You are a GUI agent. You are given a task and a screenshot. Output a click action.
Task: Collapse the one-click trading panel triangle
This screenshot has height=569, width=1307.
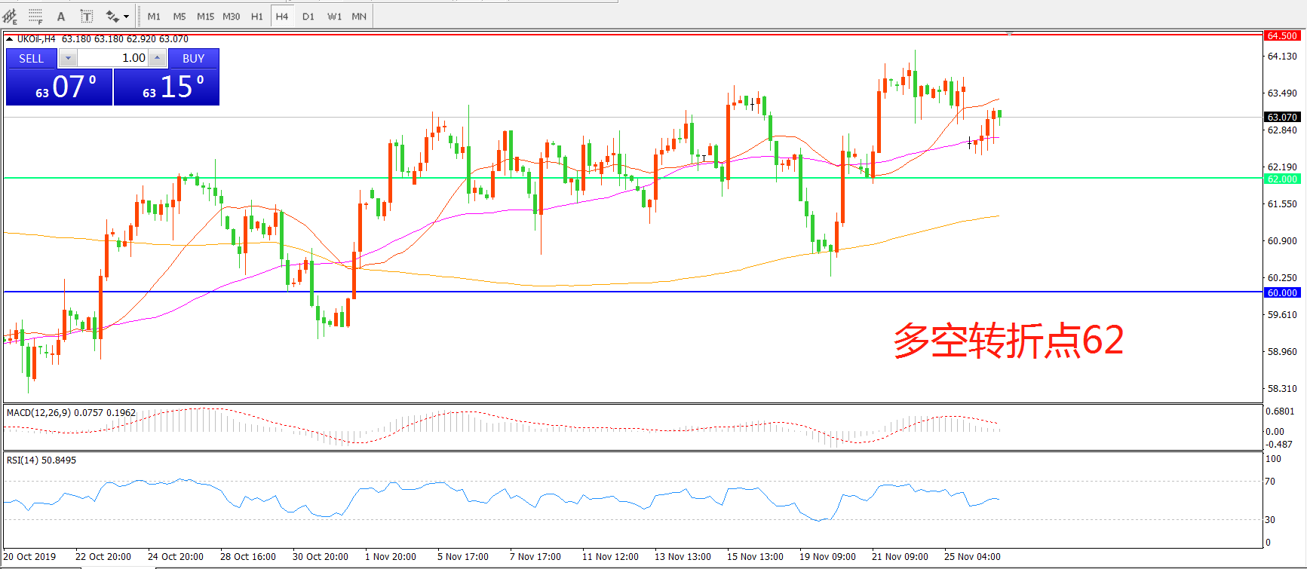coord(9,39)
